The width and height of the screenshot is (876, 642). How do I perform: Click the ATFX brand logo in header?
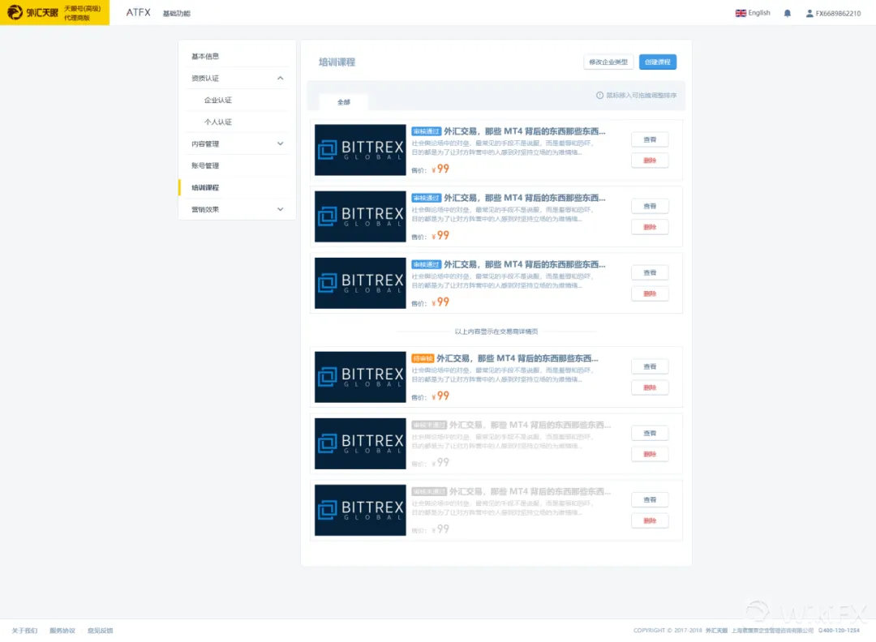coord(138,13)
